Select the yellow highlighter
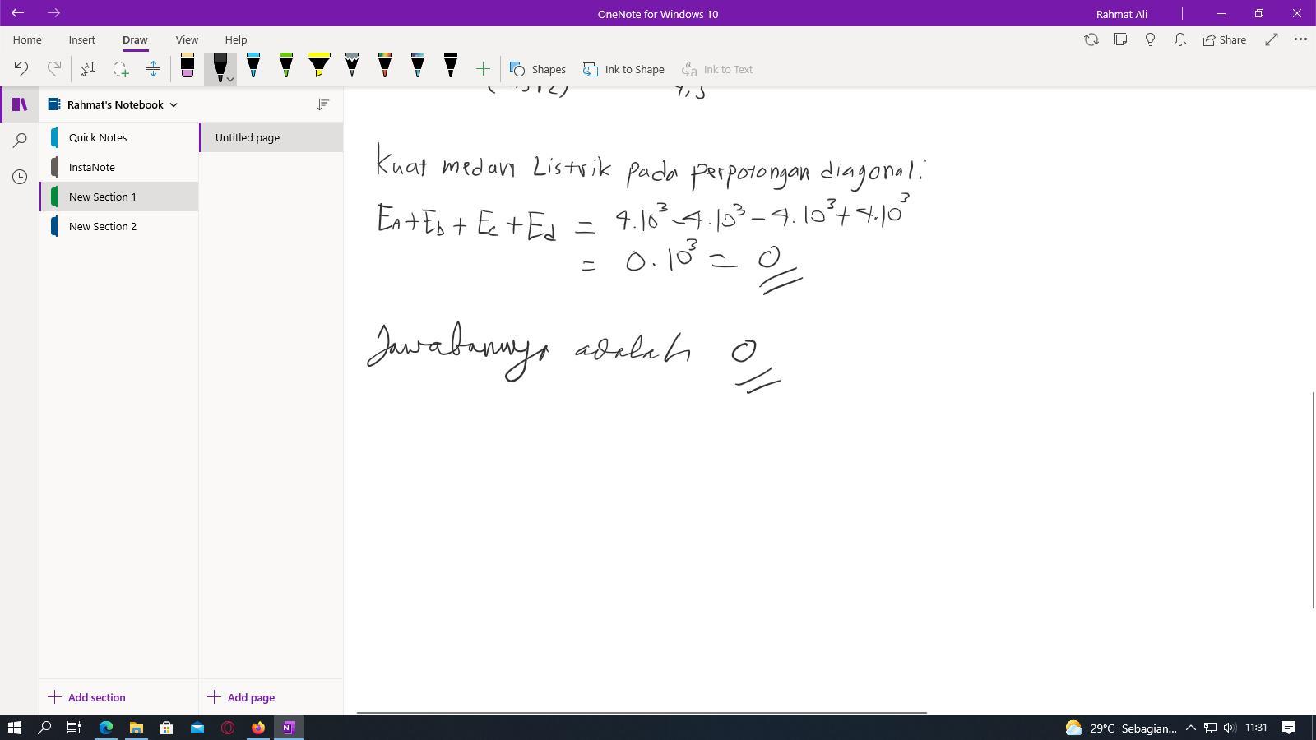1316x740 pixels. click(319, 66)
